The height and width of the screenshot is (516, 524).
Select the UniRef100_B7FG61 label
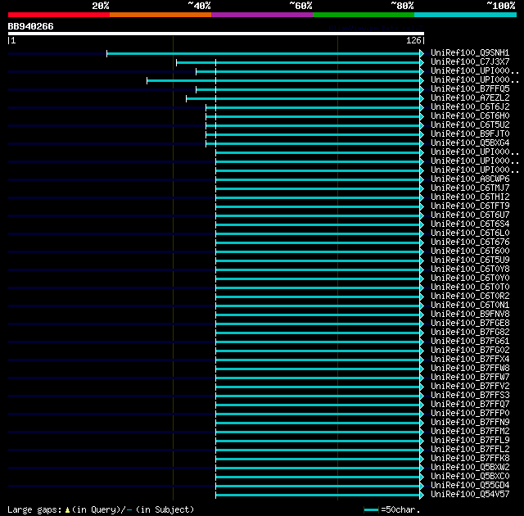pyautogui.click(x=470, y=342)
